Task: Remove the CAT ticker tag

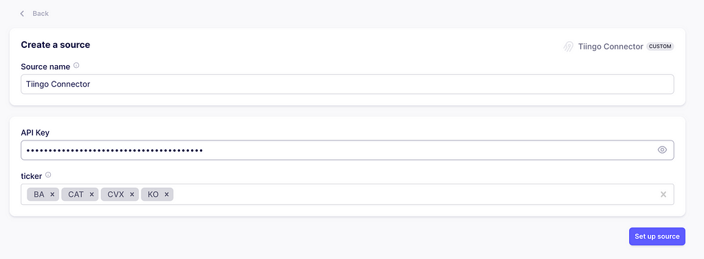Action: click(x=91, y=195)
